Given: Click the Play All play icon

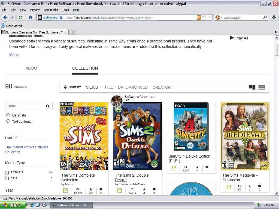Looking at the screenshot, I should pos(232,38).
